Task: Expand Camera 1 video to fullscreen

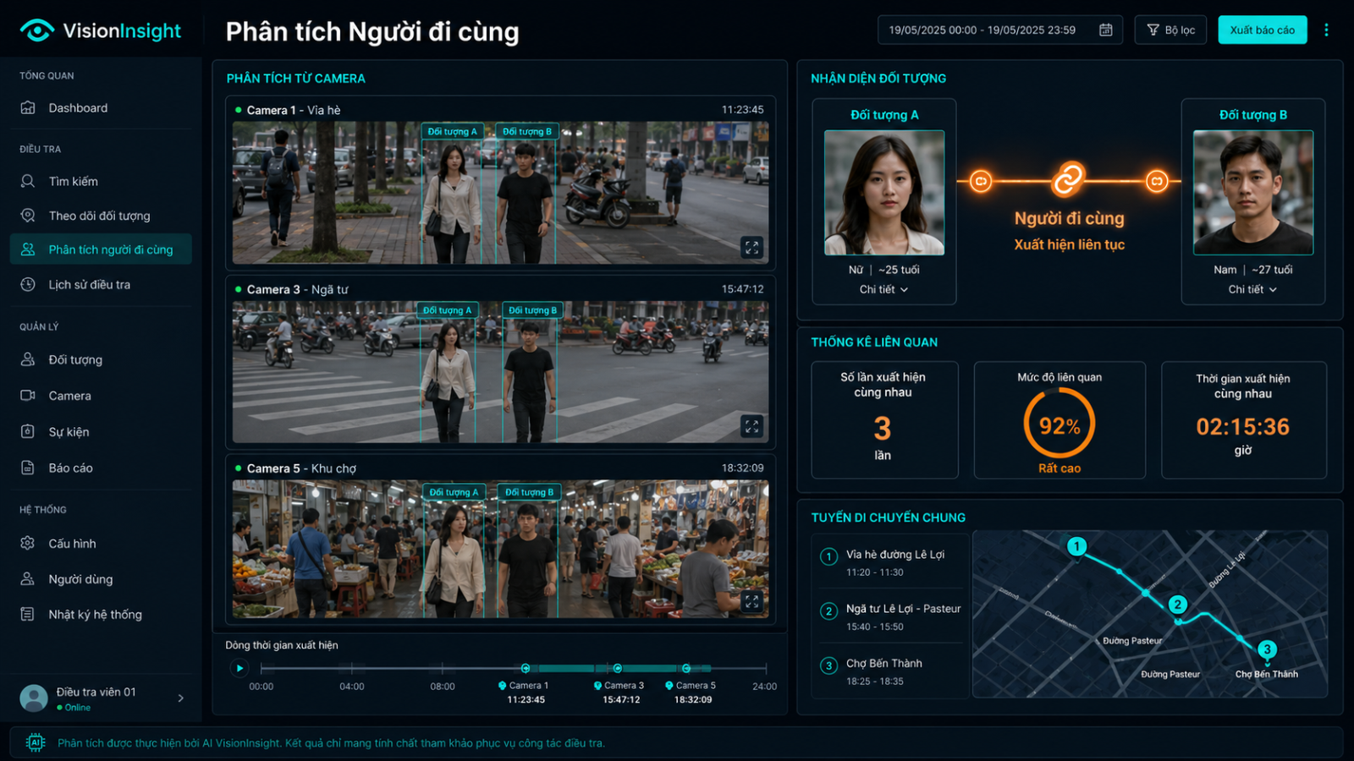Action: (751, 247)
